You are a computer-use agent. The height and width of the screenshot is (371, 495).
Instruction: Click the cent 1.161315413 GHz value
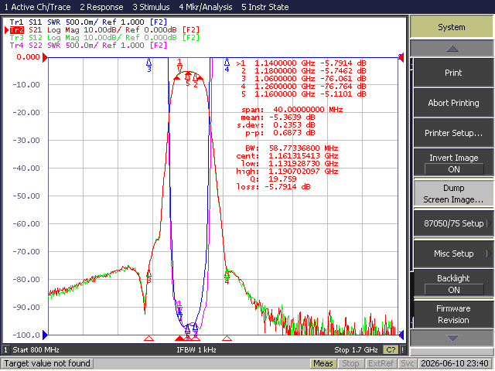coord(287,156)
